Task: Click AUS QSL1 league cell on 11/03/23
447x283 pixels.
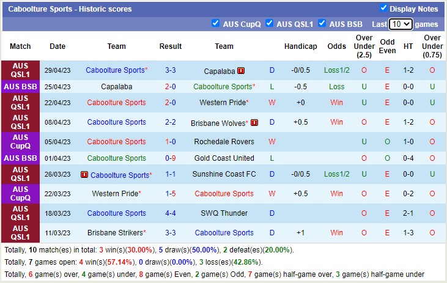Action: pos(21,233)
